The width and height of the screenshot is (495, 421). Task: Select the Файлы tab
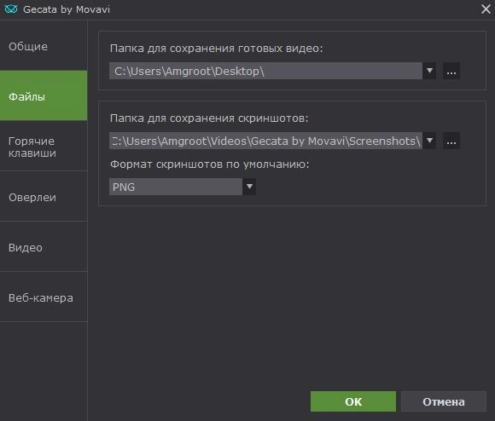(x=44, y=95)
